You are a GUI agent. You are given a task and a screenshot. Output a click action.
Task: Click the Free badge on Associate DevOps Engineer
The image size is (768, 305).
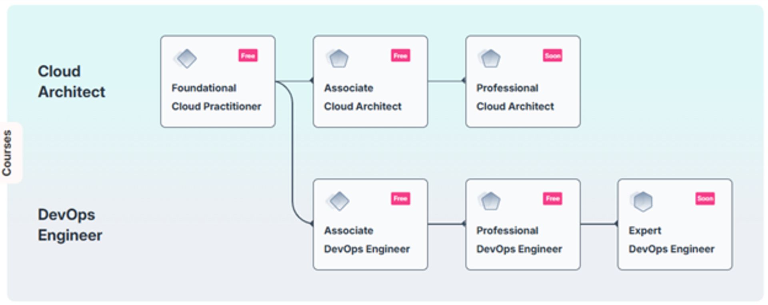pyautogui.click(x=400, y=198)
